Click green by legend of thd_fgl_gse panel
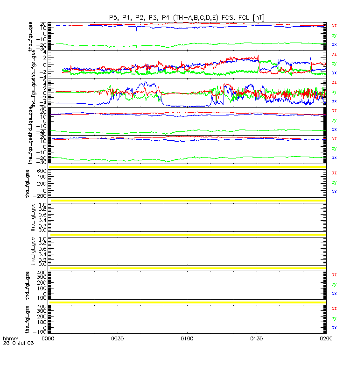 (334, 284)
